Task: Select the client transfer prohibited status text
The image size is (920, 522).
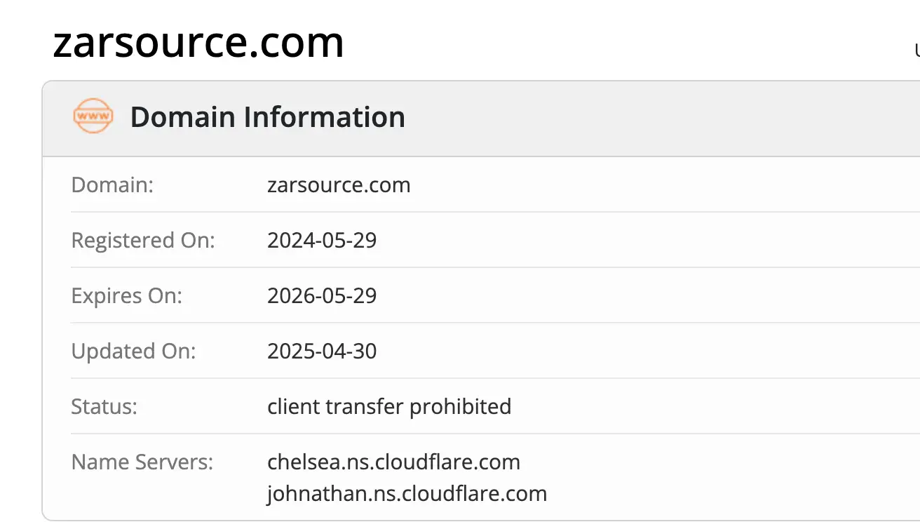Action: click(390, 406)
